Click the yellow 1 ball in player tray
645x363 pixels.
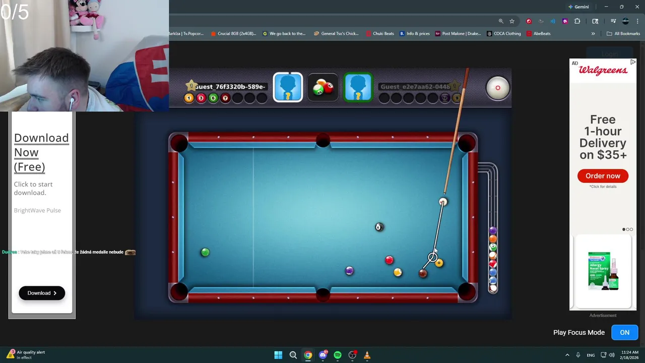click(189, 98)
